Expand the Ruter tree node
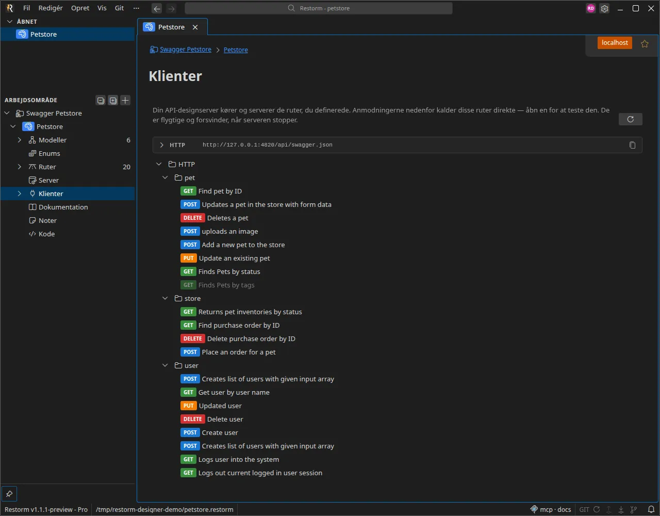This screenshot has width=660, height=516. (x=20, y=167)
